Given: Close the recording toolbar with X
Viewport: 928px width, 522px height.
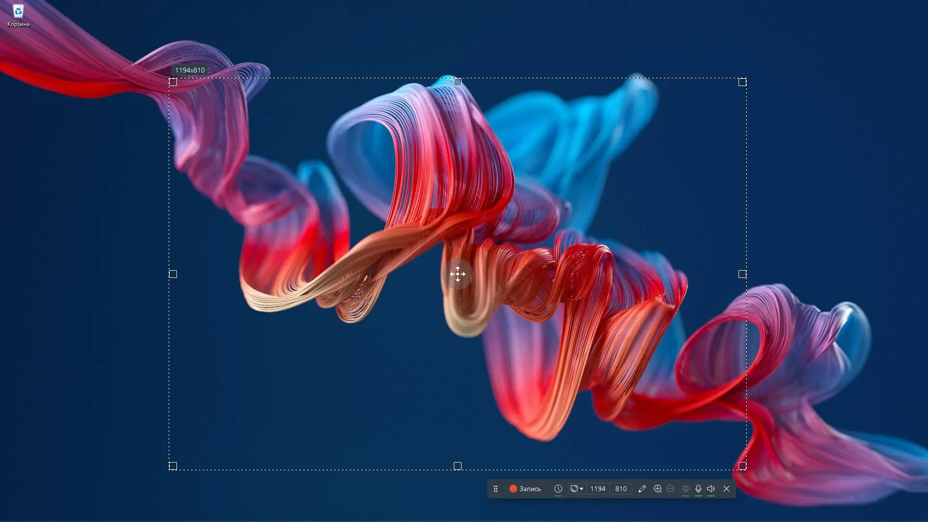Looking at the screenshot, I should click(726, 489).
